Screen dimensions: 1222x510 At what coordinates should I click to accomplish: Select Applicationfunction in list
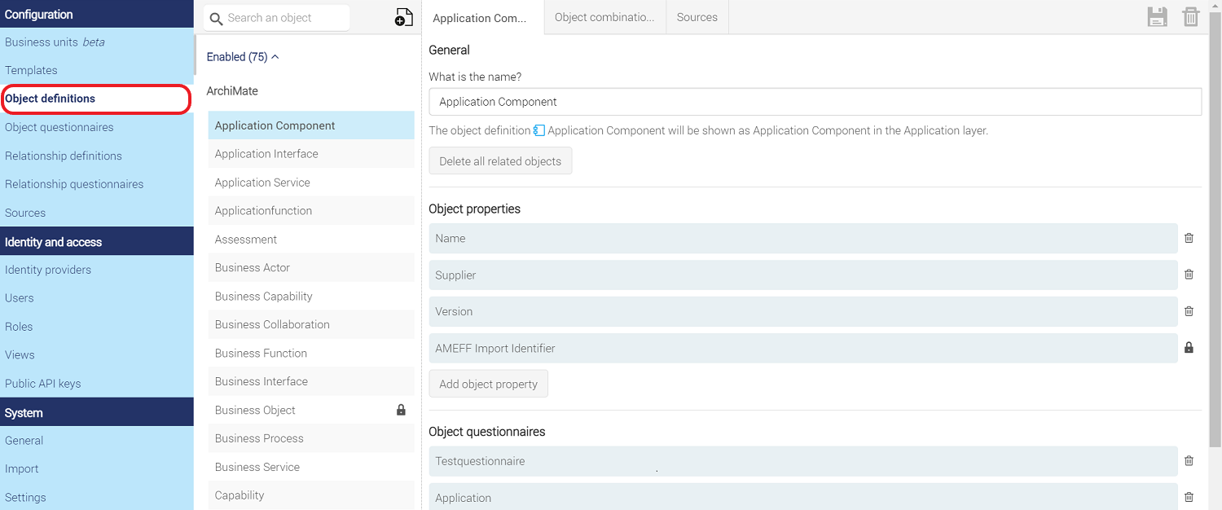point(311,211)
